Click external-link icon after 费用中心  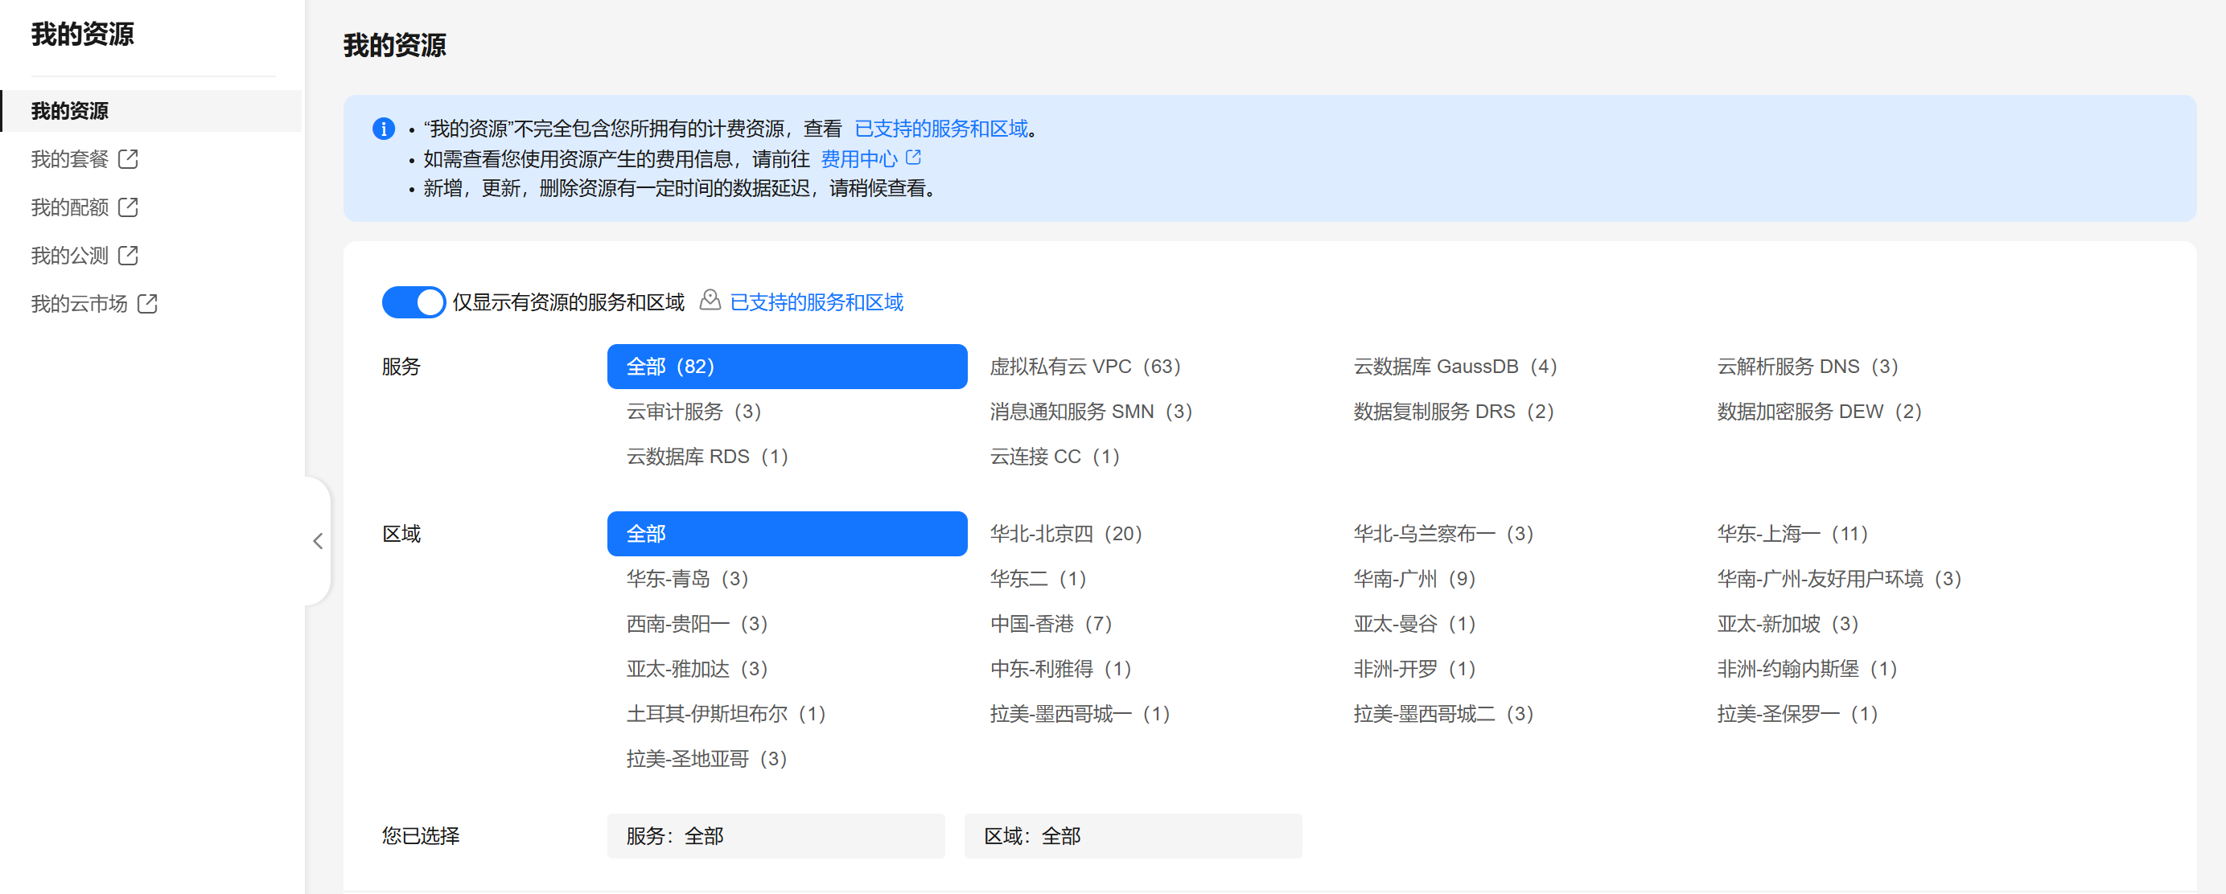click(x=913, y=158)
